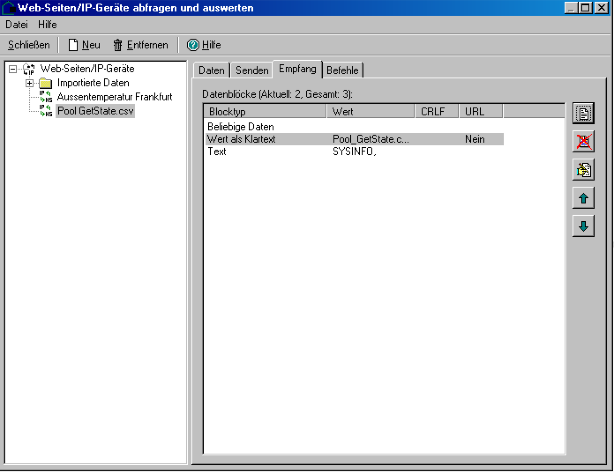This screenshot has height=473, width=614.
Task: Collapse the Web-Seiten/IP-Geräte root node
Action: [x=13, y=69]
